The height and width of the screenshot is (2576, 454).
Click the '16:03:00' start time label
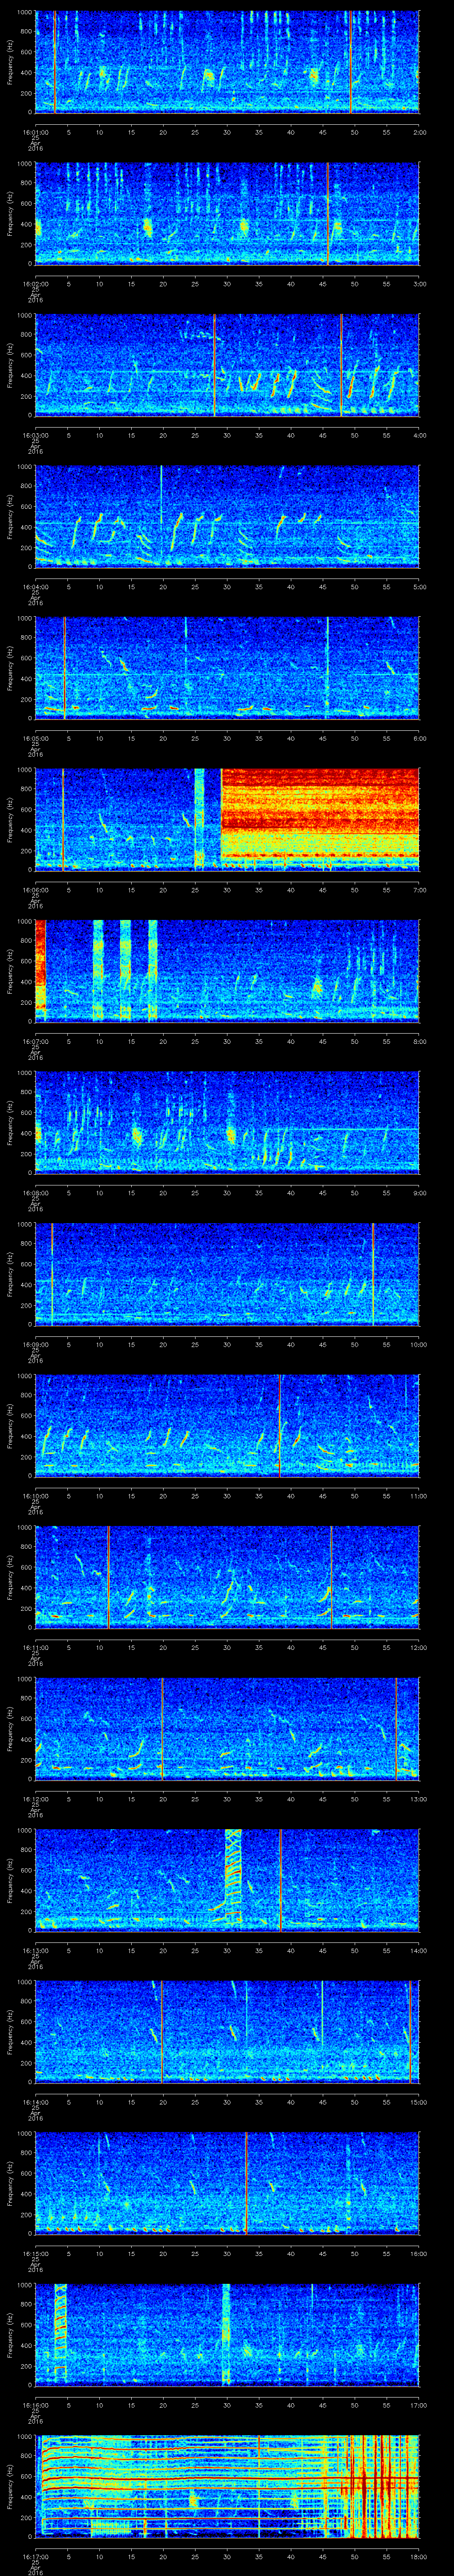tap(36, 435)
